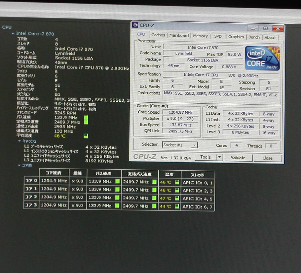Click the コア 2 temperature value 47 ℃
Image resolution: width=301 pixels, height=273 pixels.
point(166,198)
